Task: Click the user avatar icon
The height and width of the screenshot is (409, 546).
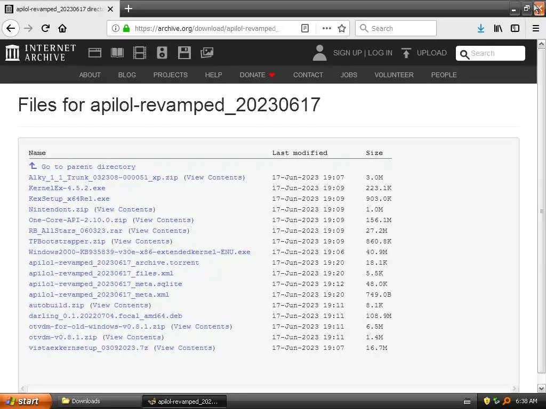Action: (319, 53)
